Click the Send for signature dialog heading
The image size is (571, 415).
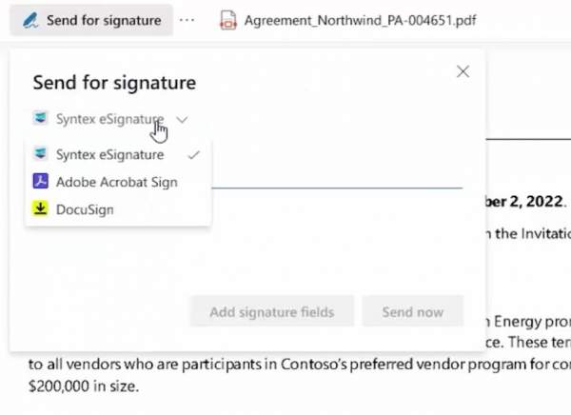click(x=114, y=83)
